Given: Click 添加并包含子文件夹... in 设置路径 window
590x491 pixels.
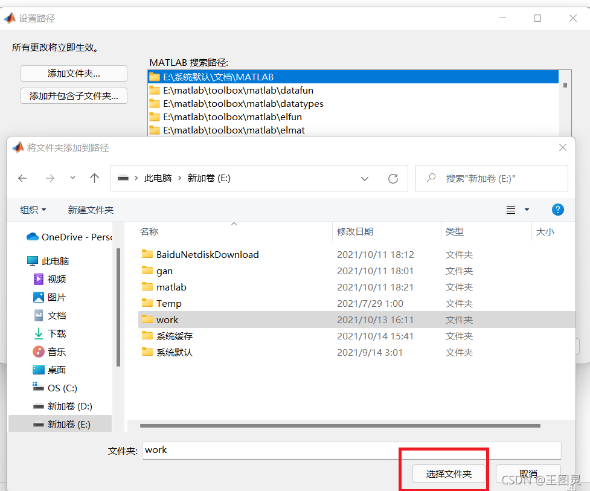Looking at the screenshot, I should click(74, 96).
